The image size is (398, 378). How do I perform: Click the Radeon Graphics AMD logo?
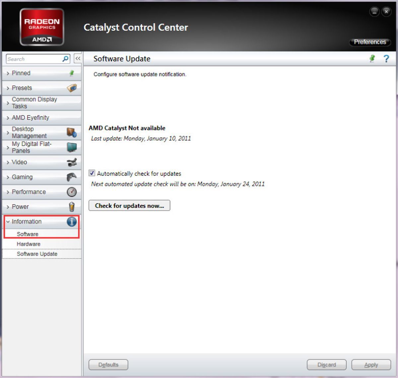click(42, 27)
